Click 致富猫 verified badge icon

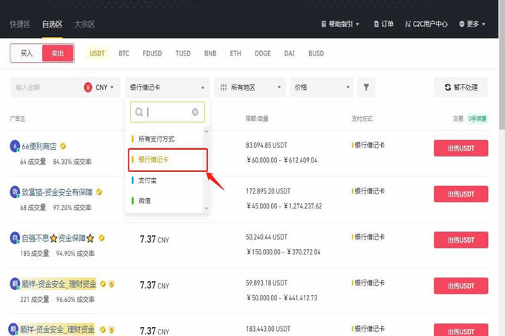click(100, 192)
